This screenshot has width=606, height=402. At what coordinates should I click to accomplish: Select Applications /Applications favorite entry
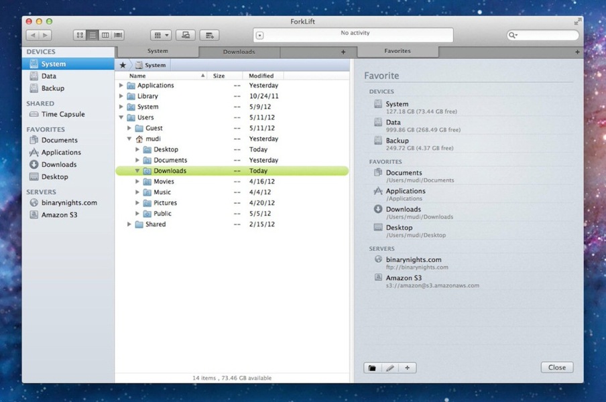click(x=469, y=194)
